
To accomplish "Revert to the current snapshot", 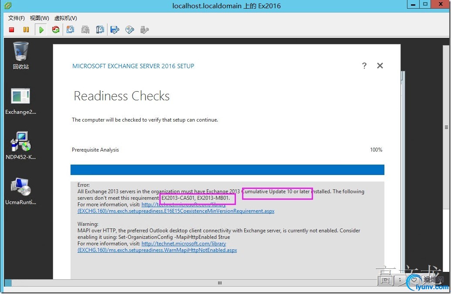I will click(x=85, y=30).
